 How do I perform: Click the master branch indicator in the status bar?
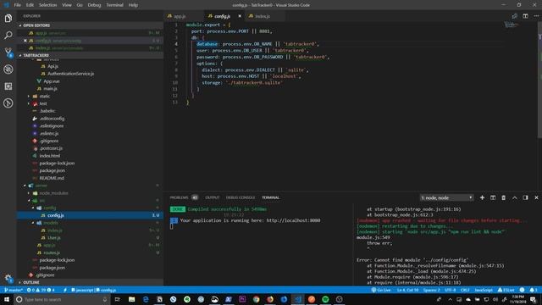(x=14, y=290)
